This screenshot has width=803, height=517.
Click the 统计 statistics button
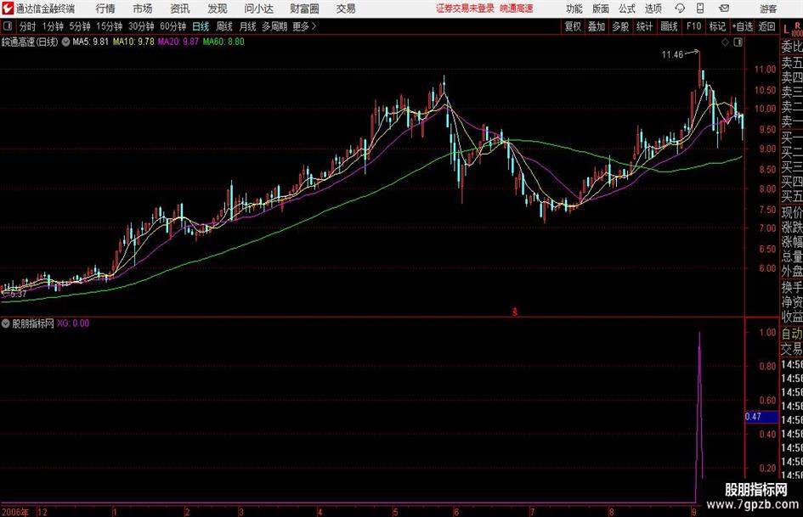point(644,26)
